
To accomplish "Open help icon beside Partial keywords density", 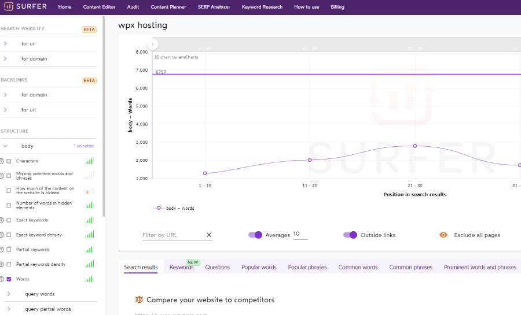I will point(1,264).
